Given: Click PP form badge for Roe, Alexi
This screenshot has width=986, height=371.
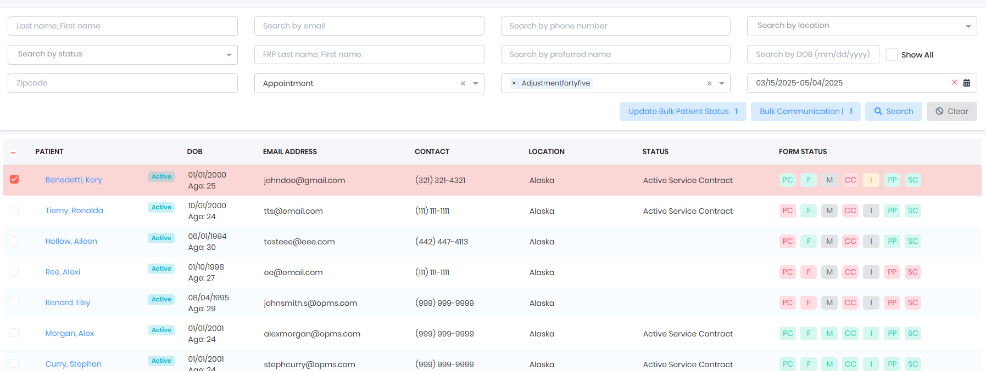Looking at the screenshot, I should pos(892,272).
